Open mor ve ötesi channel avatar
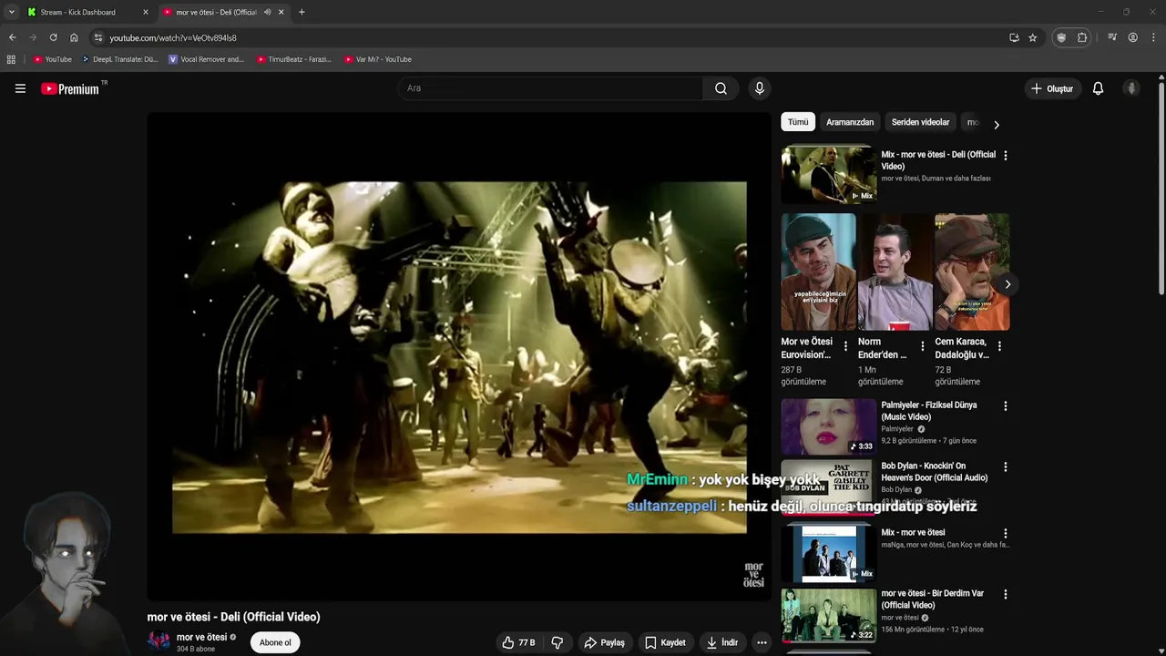Viewport: 1166px width, 656px height. [x=159, y=641]
